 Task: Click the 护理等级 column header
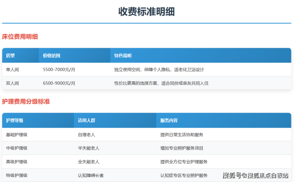(x=15, y=121)
